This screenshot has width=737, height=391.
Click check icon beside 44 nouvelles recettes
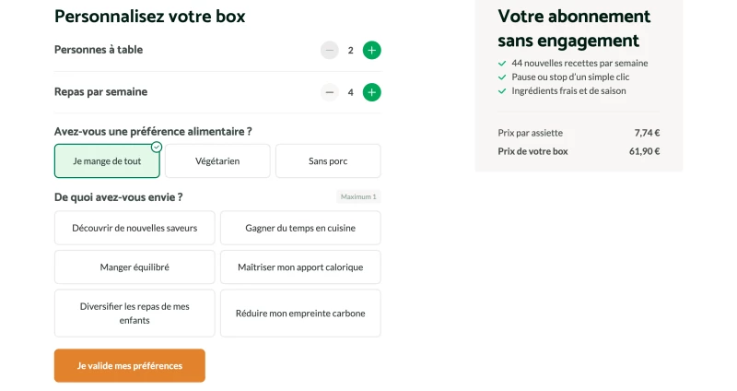coord(502,63)
